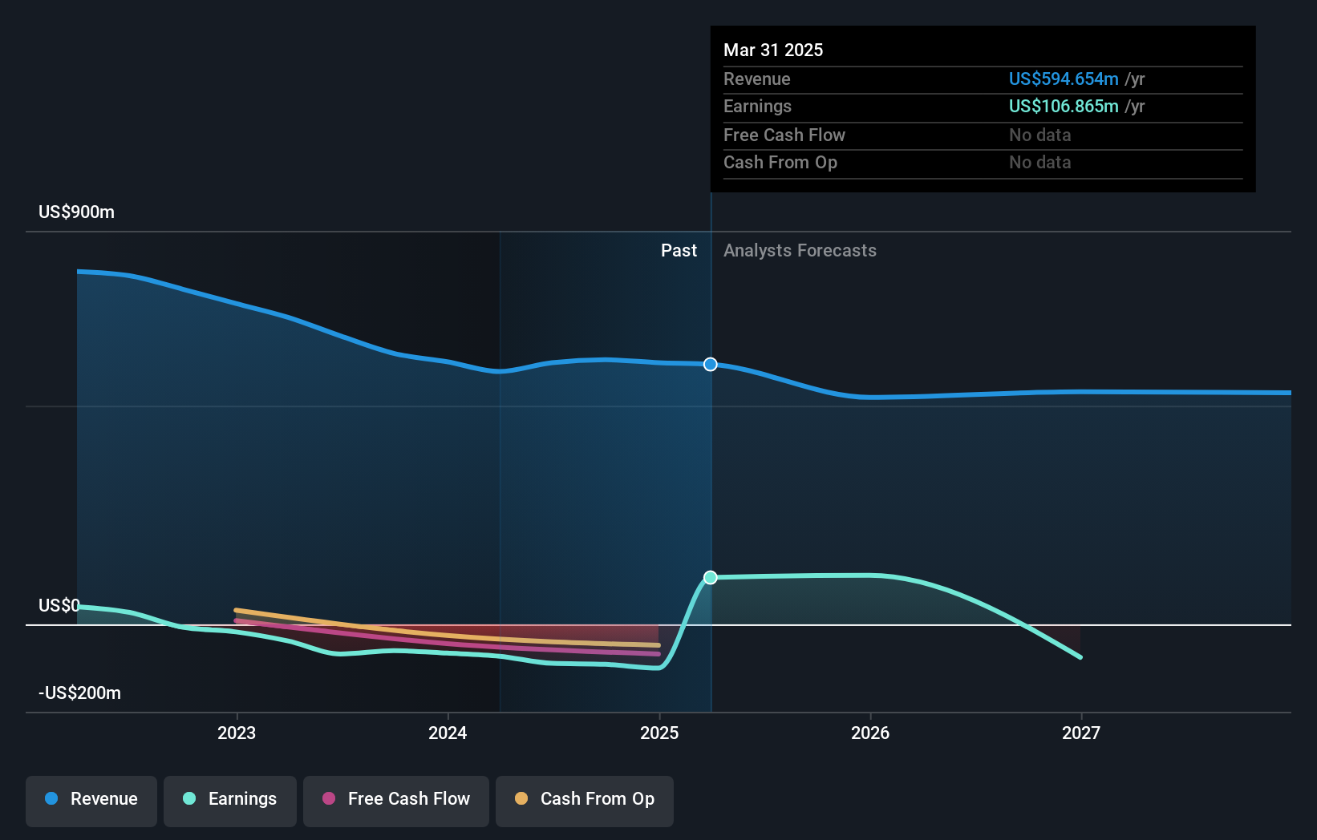Click the 2025 x-axis label
Viewport: 1317px width, 840px height.
click(659, 733)
